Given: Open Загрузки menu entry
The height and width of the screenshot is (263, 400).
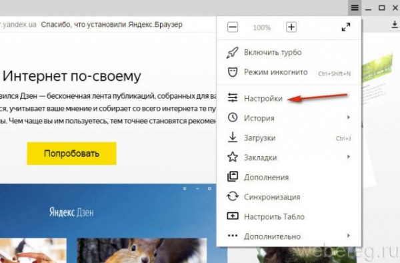Looking at the screenshot, I should (289, 138).
